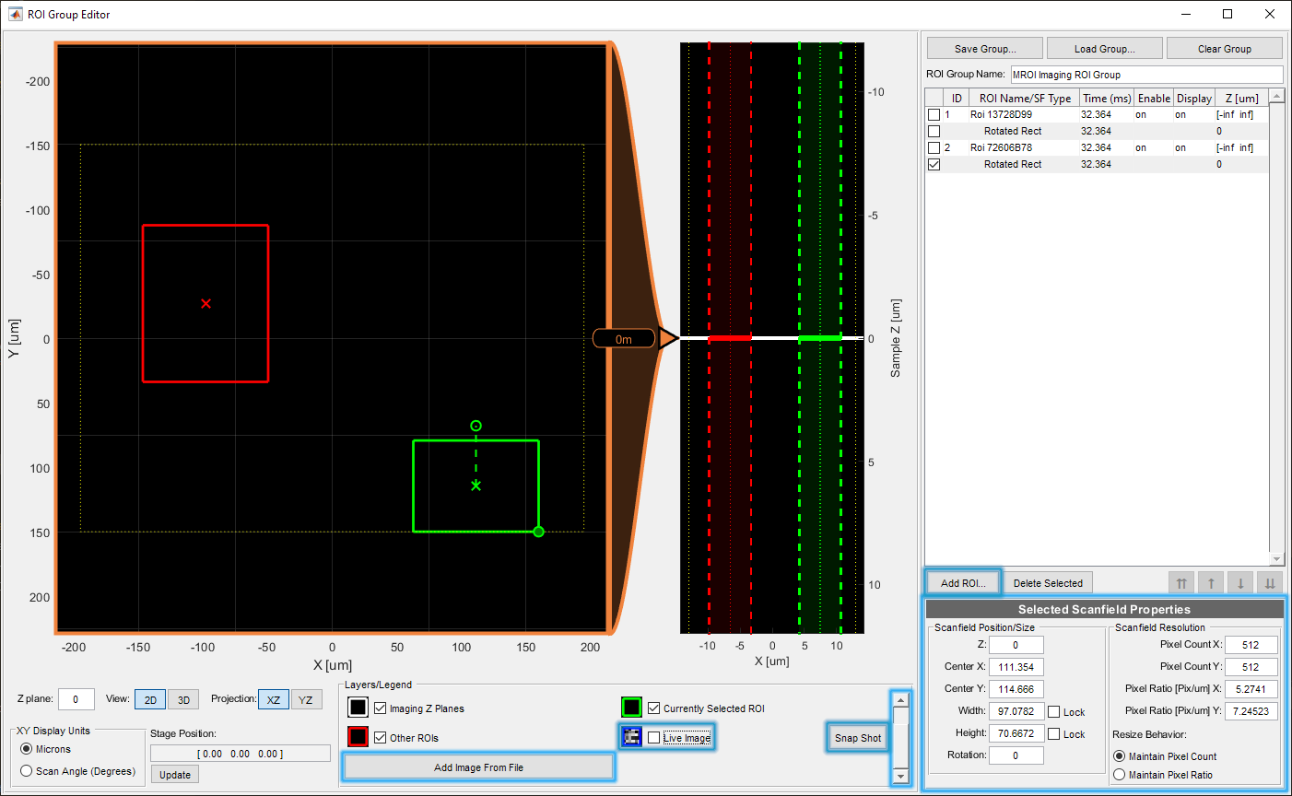Toggle the Width Lock checkbox
This screenshot has width=1292, height=796.
[1054, 712]
